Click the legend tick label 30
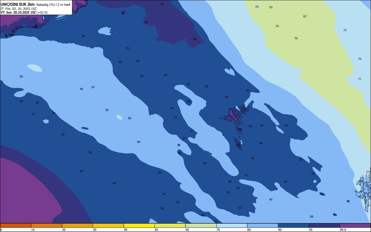Image resolution: width=371 pixels, height=232 pixels. coord(94,230)
